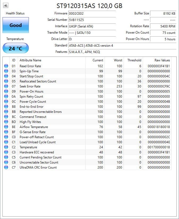
Task: Click the status orb beside Reallocated Sectors Count
Action: click(6, 81)
